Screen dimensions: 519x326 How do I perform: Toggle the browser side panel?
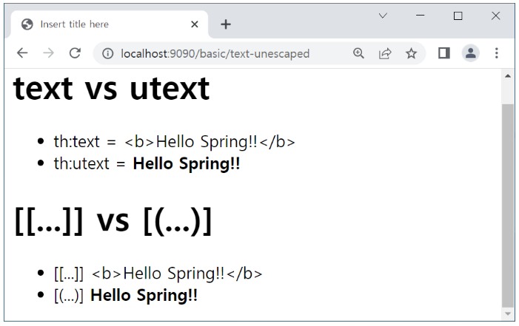(x=443, y=53)
